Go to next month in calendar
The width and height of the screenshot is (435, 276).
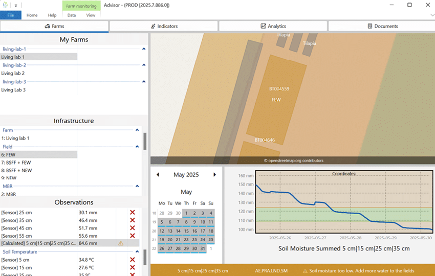coord(214,175)
